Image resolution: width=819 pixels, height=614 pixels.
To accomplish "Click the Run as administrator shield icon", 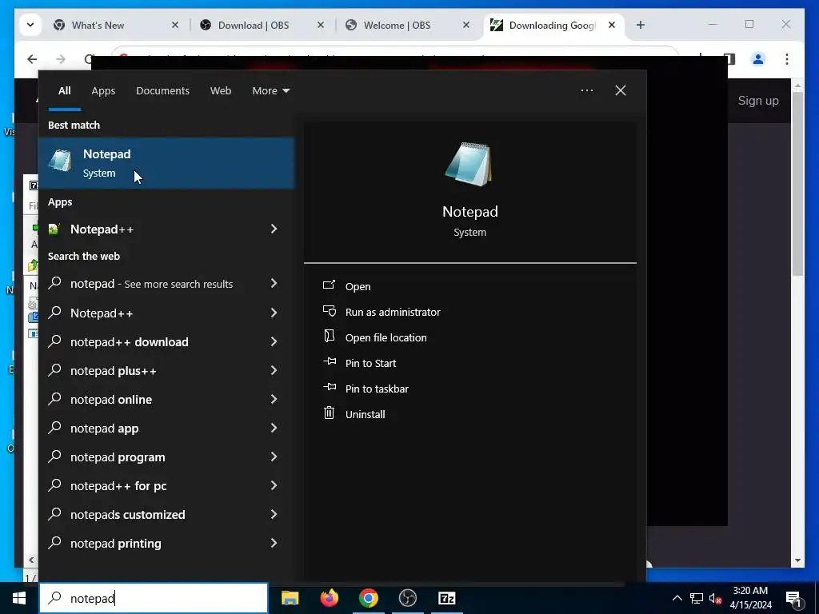I will click(x=329, y=311).
